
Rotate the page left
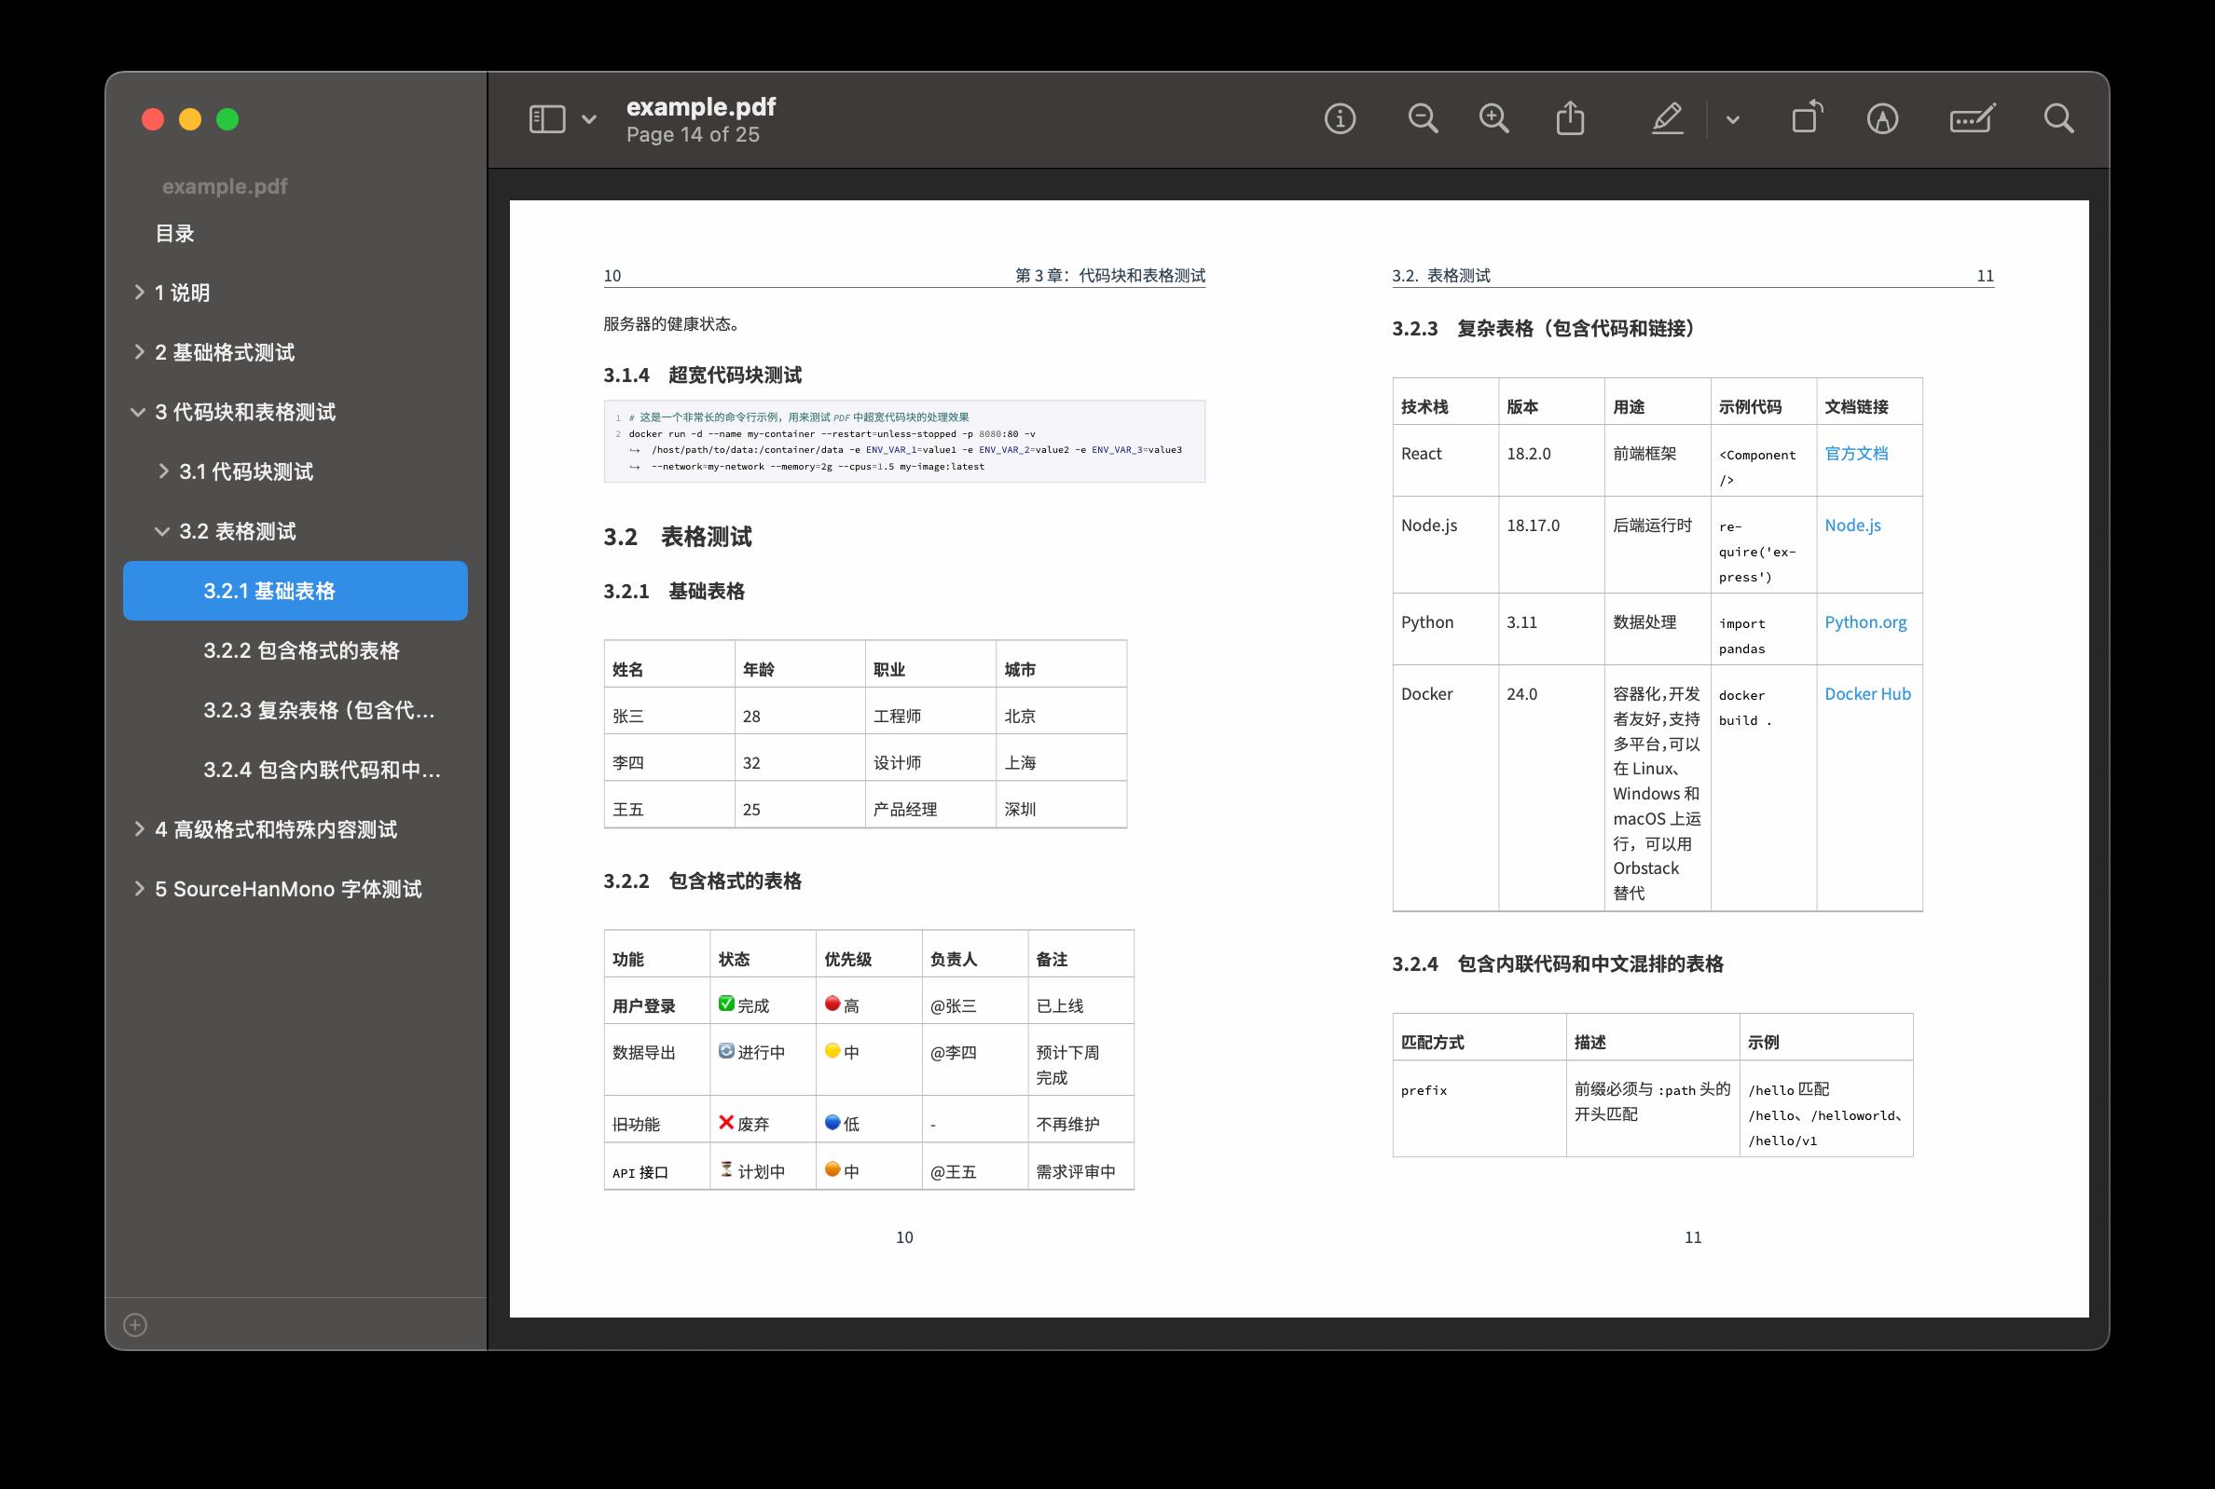(x=1807, y=117)
